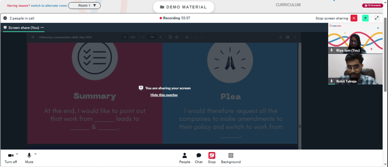Screen dimensions: 388x167
Task: Click PDF page number field
Action: click(x=125, y=37)
